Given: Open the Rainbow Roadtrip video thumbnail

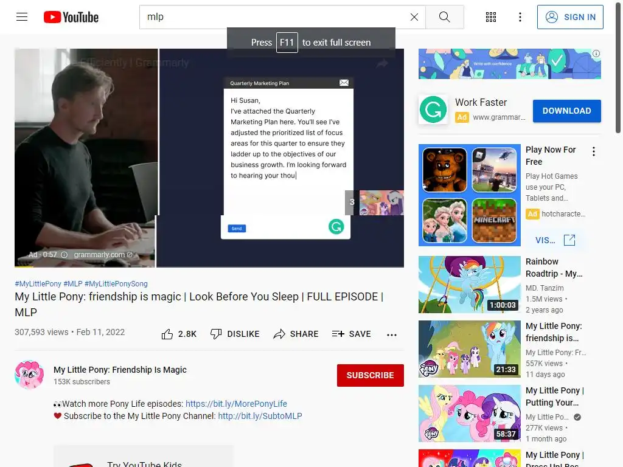Looking at the screenshot, I should pos(469,285).
